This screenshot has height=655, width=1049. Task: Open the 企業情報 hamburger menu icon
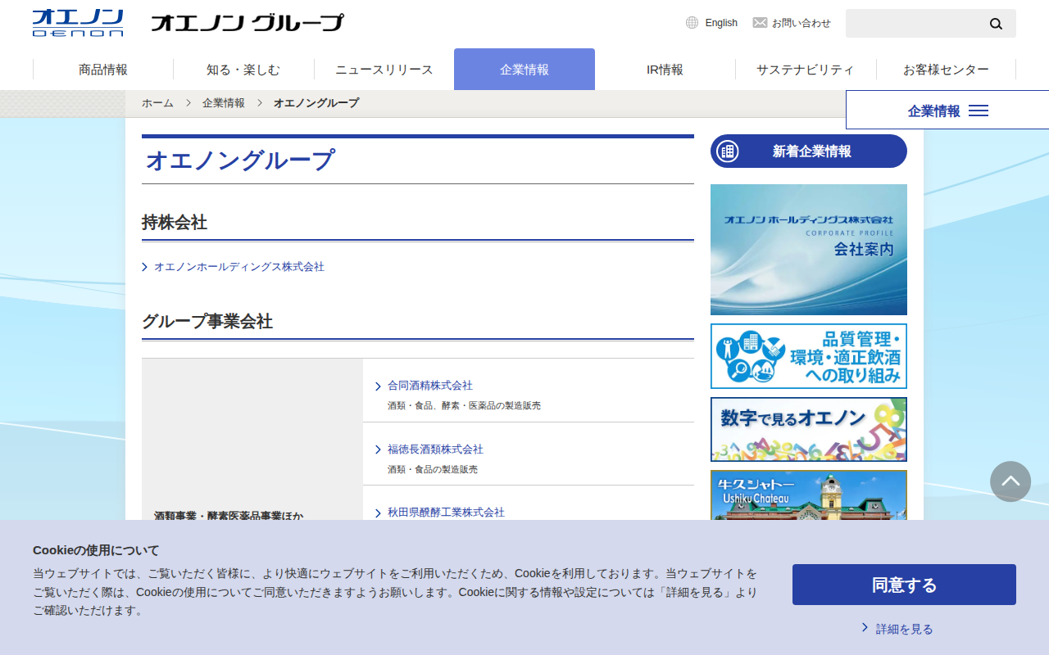pyautogui.click(x=979, y=111)
